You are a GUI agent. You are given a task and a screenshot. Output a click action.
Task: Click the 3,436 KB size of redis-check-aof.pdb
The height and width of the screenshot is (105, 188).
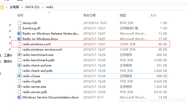click(160, 71)
